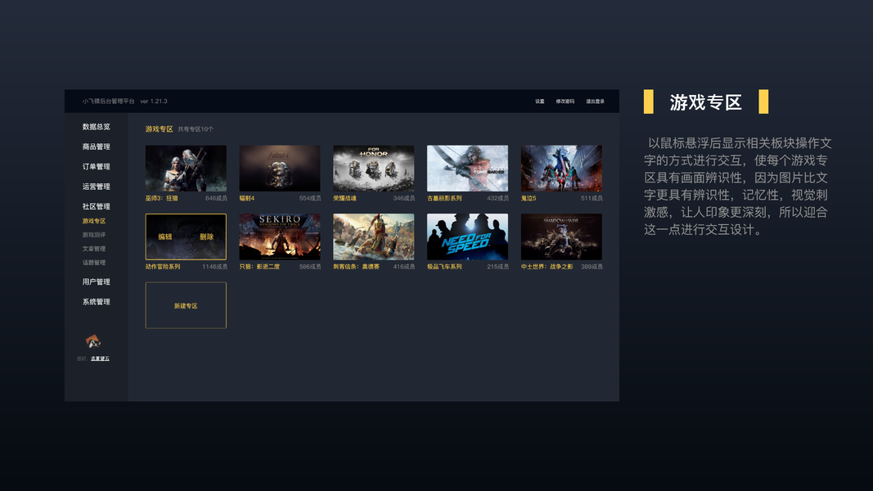Click the ver 1.21.3 version label
This screenshot has width=873, height=491.
[x=154, y=101]
